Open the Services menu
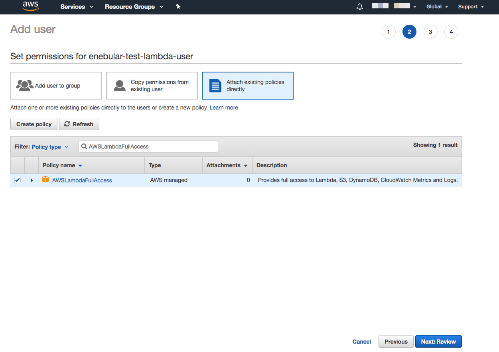This screenshot has height=352, width=499. [x=77, y=7]
